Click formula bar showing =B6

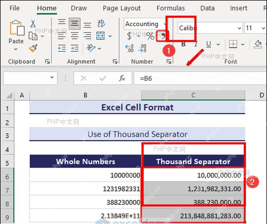coord(200,78)
